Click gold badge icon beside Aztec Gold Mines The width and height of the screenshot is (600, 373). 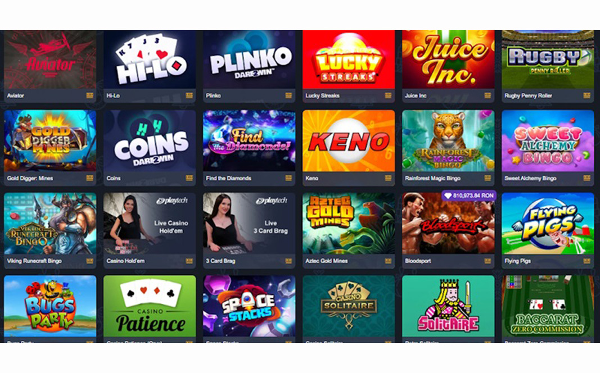point(388,261)
